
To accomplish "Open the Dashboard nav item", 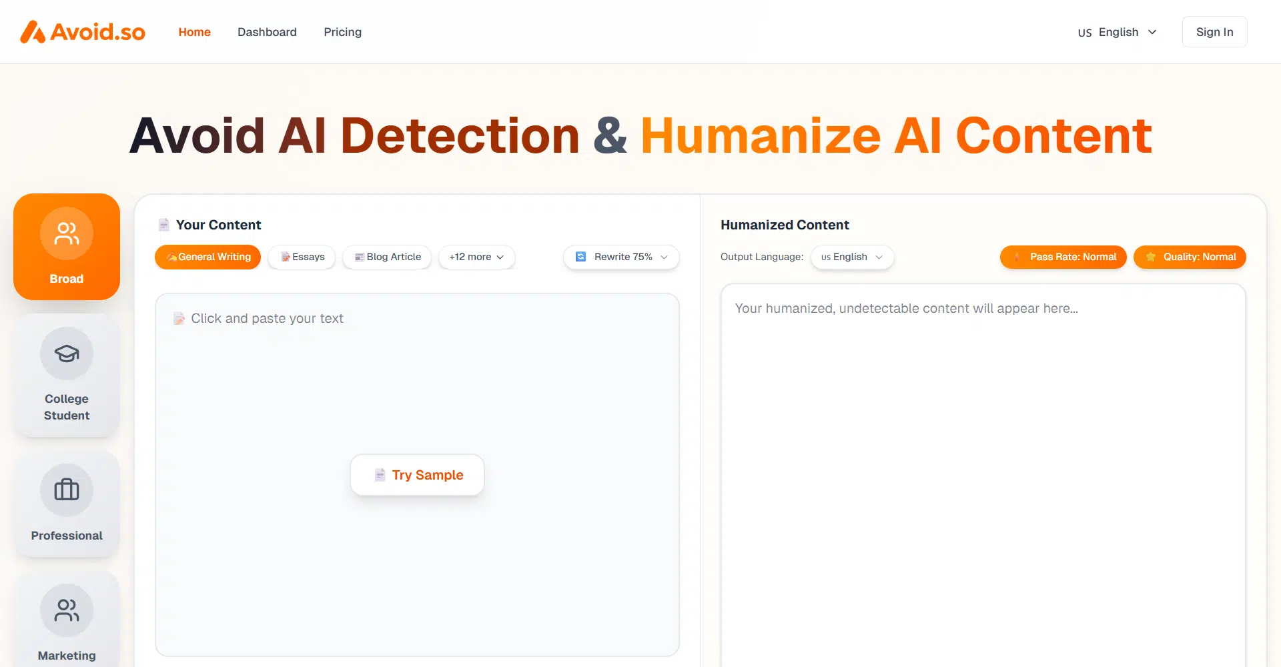I will [267, 32].
